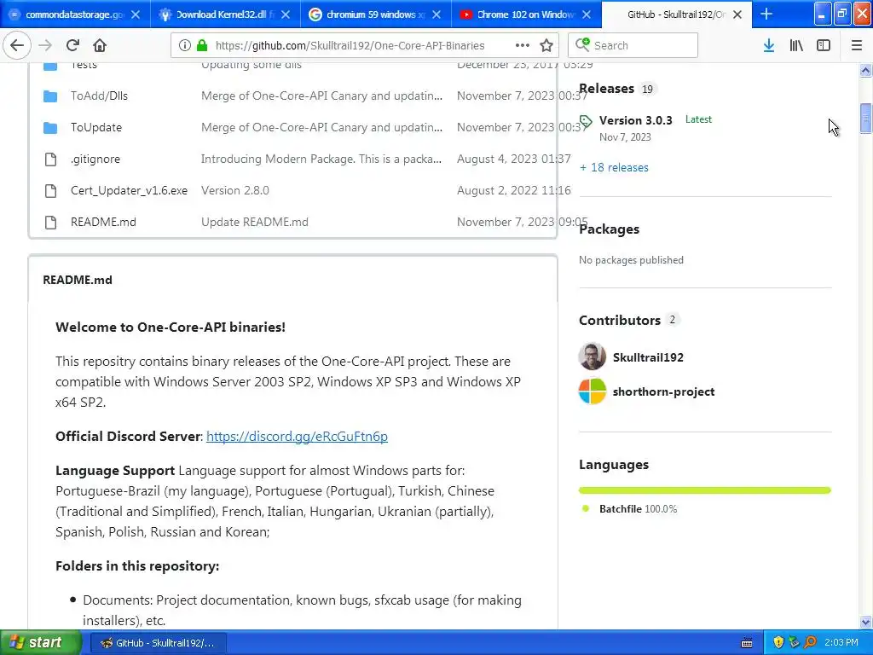Viewport: 873px width, 655px height.
Task: Close the Chrome 102 YouTube tab
Action: [x=587, y=14]
